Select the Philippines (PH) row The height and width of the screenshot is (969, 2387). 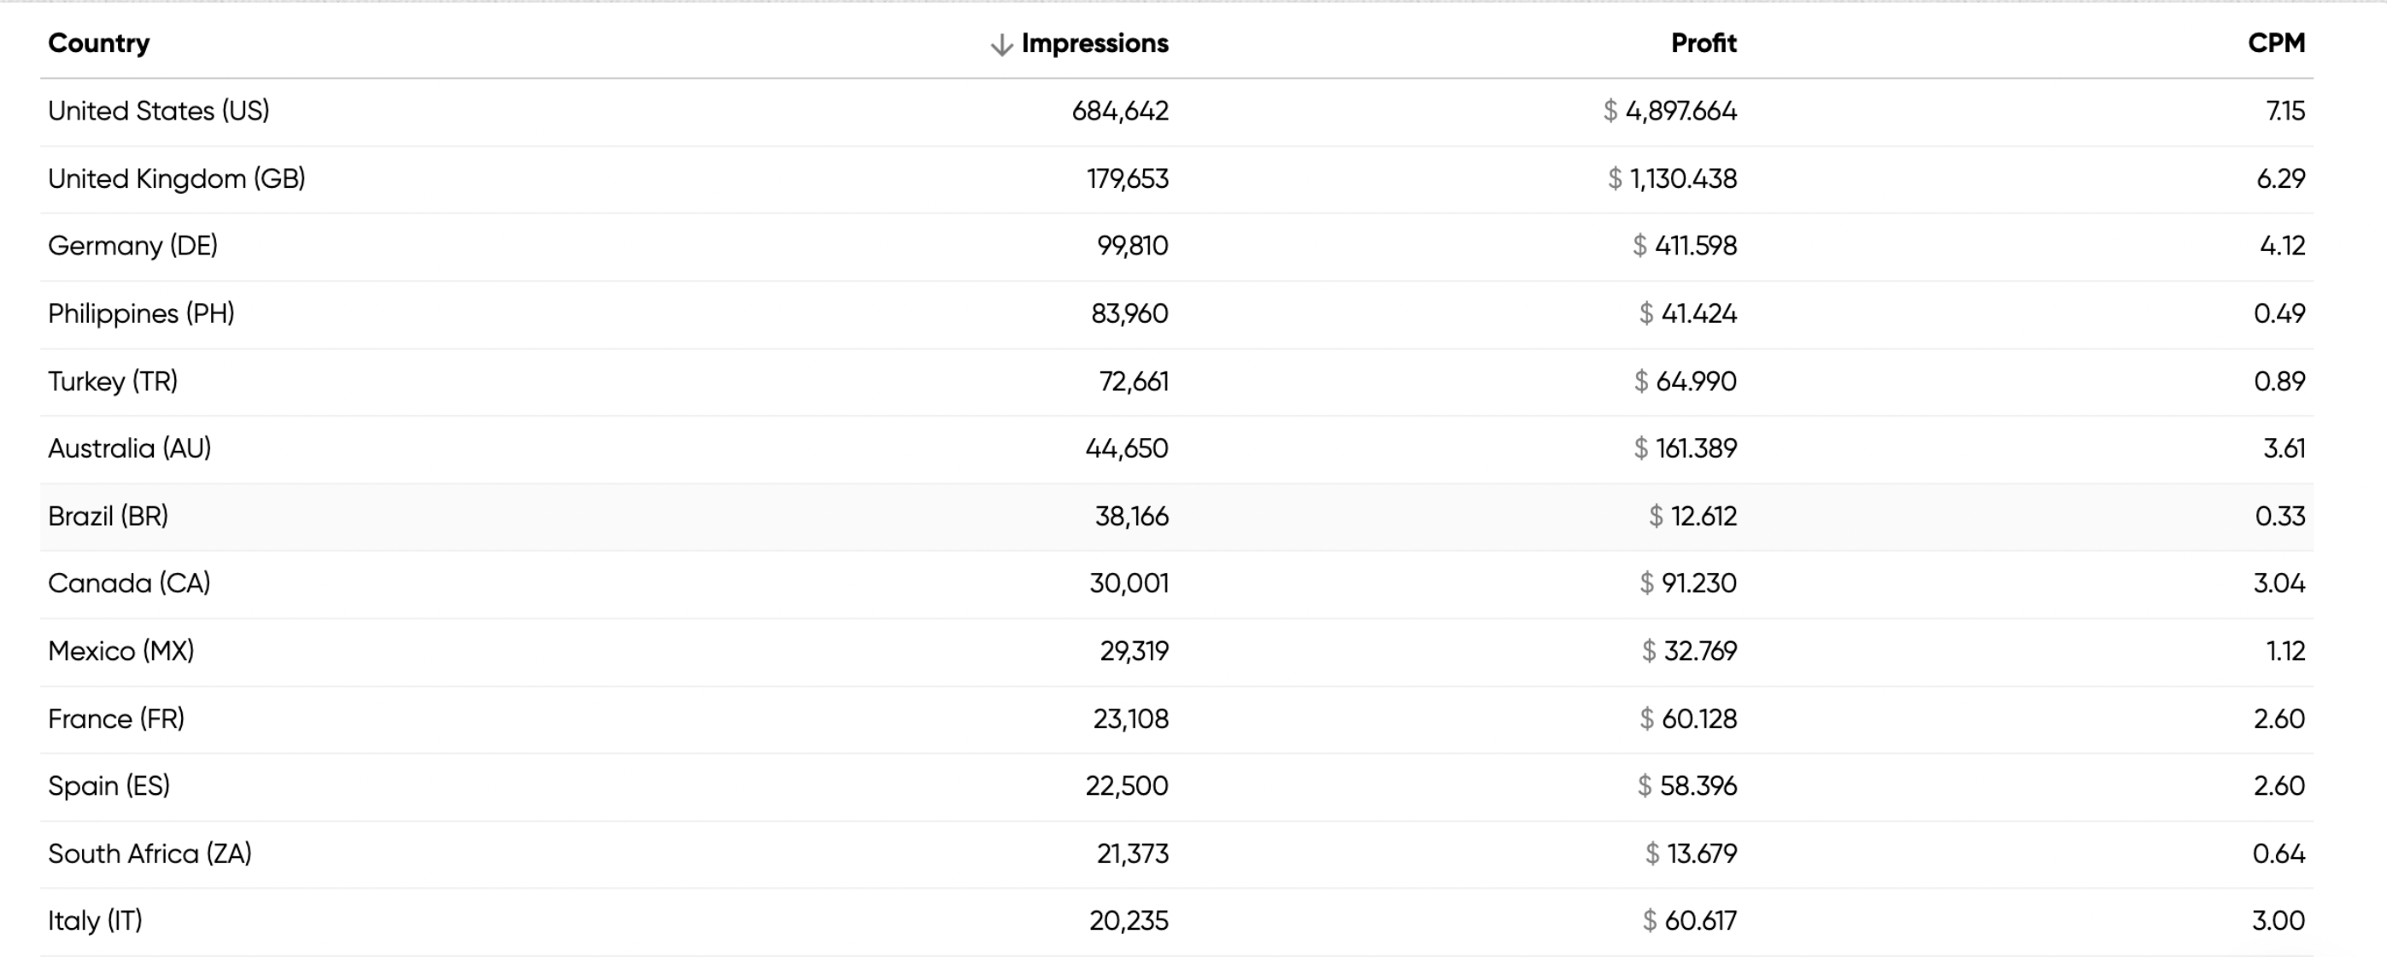(1176, 314)
